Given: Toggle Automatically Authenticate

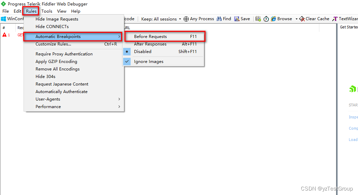Looking at the screenshot, I should (x=74, y=92).
